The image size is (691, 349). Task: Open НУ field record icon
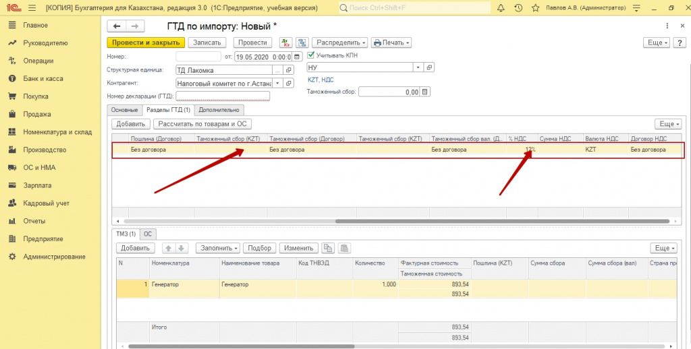click(x=429, y=67)
